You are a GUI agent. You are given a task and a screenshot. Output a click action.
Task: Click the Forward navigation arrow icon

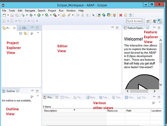pyautogui.click(x=33, y=21)
